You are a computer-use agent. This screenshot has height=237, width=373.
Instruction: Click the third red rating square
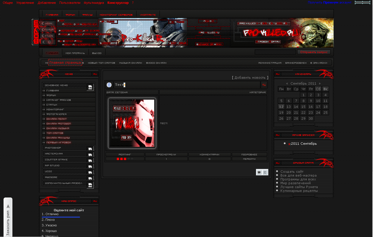pyautogui.click(x=125, y=159)
